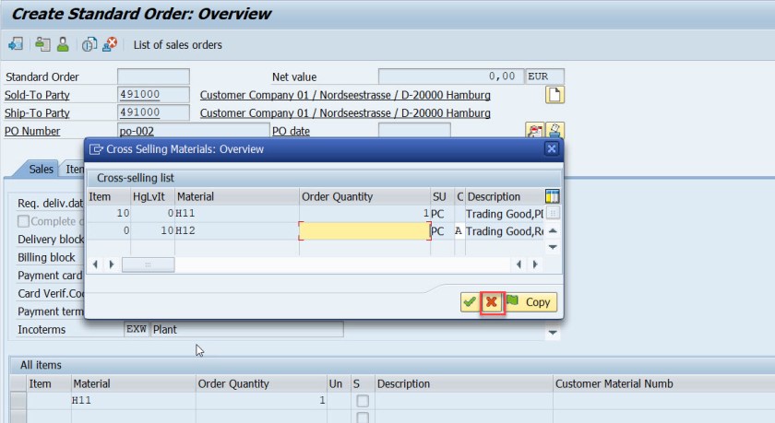Image resolution: width=775 pixels, height=423 pixels.
Task: Cancel the cross-selling dialog with red X
Action: (492, 301)
